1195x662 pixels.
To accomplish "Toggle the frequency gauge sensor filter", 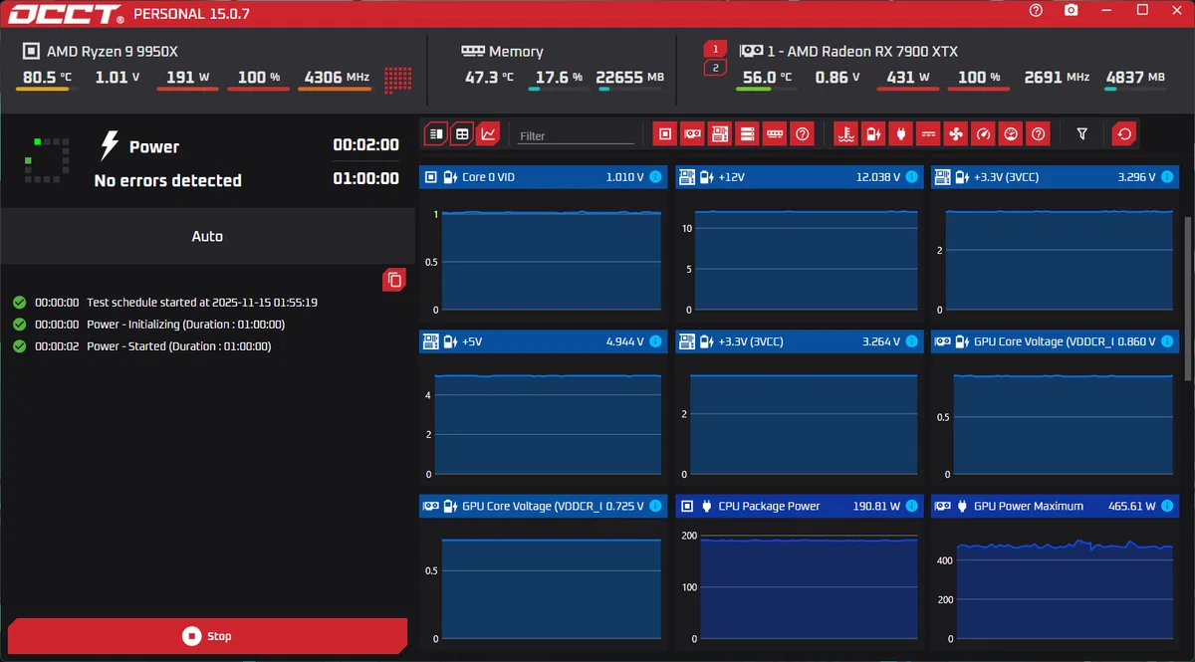I will (x=983, y=133).
